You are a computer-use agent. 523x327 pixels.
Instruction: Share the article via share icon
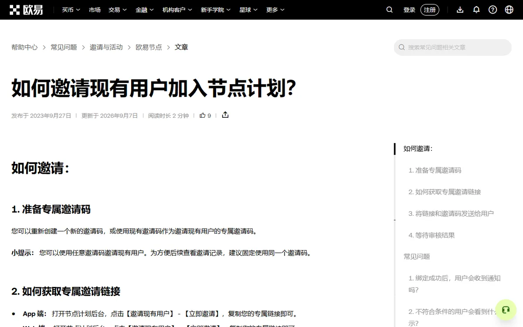pos(225,115)
